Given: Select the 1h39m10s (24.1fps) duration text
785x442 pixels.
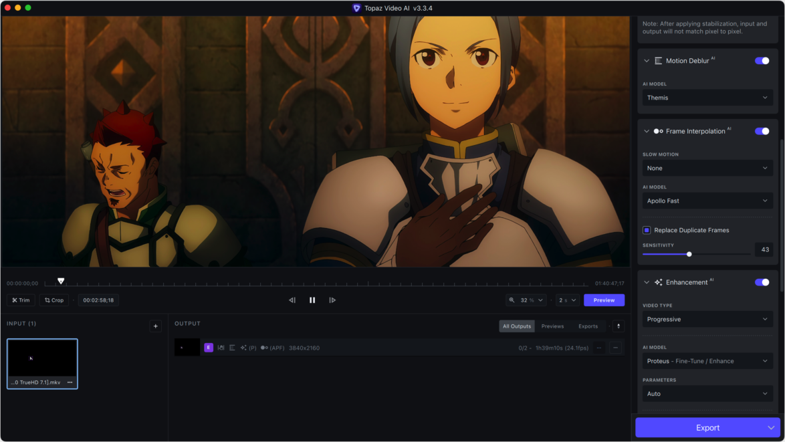Looking at the screenshot, I should click(562, 348).
